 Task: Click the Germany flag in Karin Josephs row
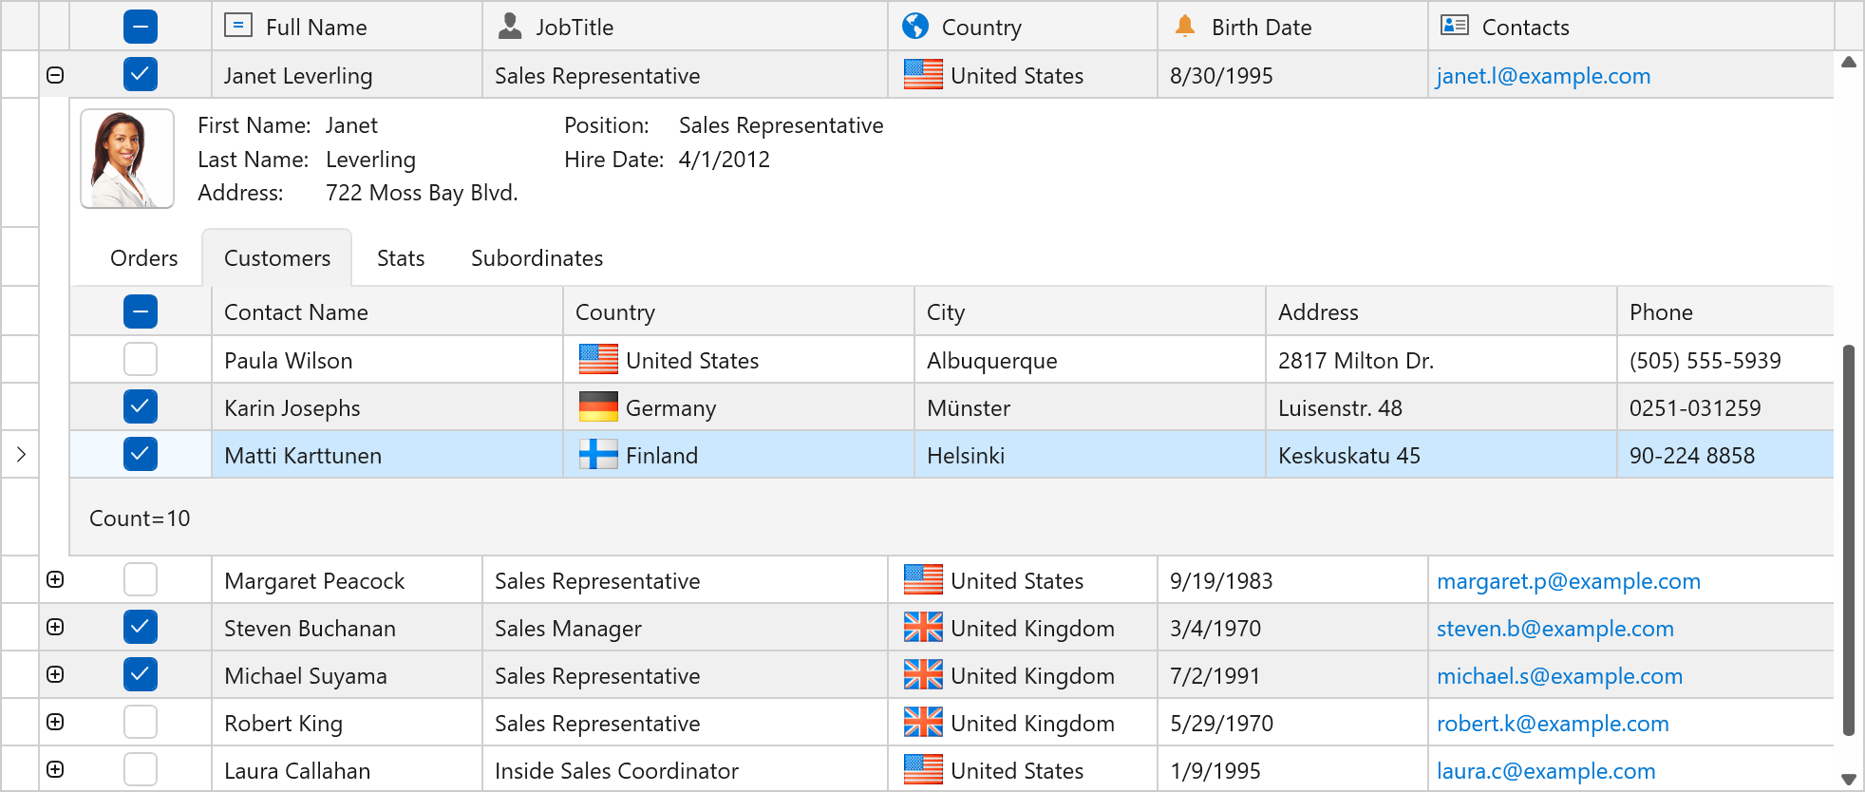click(x=598, y=407)
